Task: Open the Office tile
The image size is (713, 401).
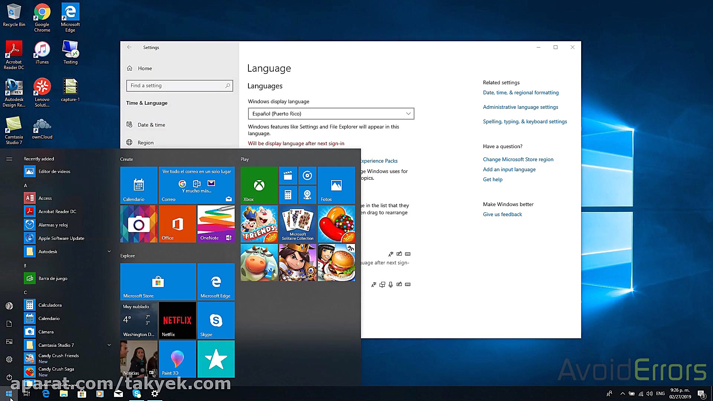Action: [x=177, y=224]
